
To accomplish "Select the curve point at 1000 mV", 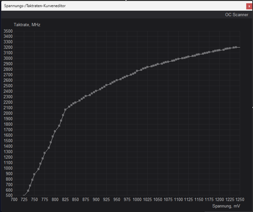I will click(137, 71).
